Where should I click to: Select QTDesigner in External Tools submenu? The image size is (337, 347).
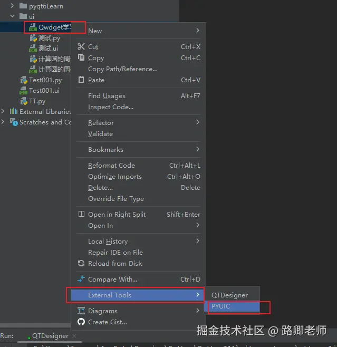[232, 295]
